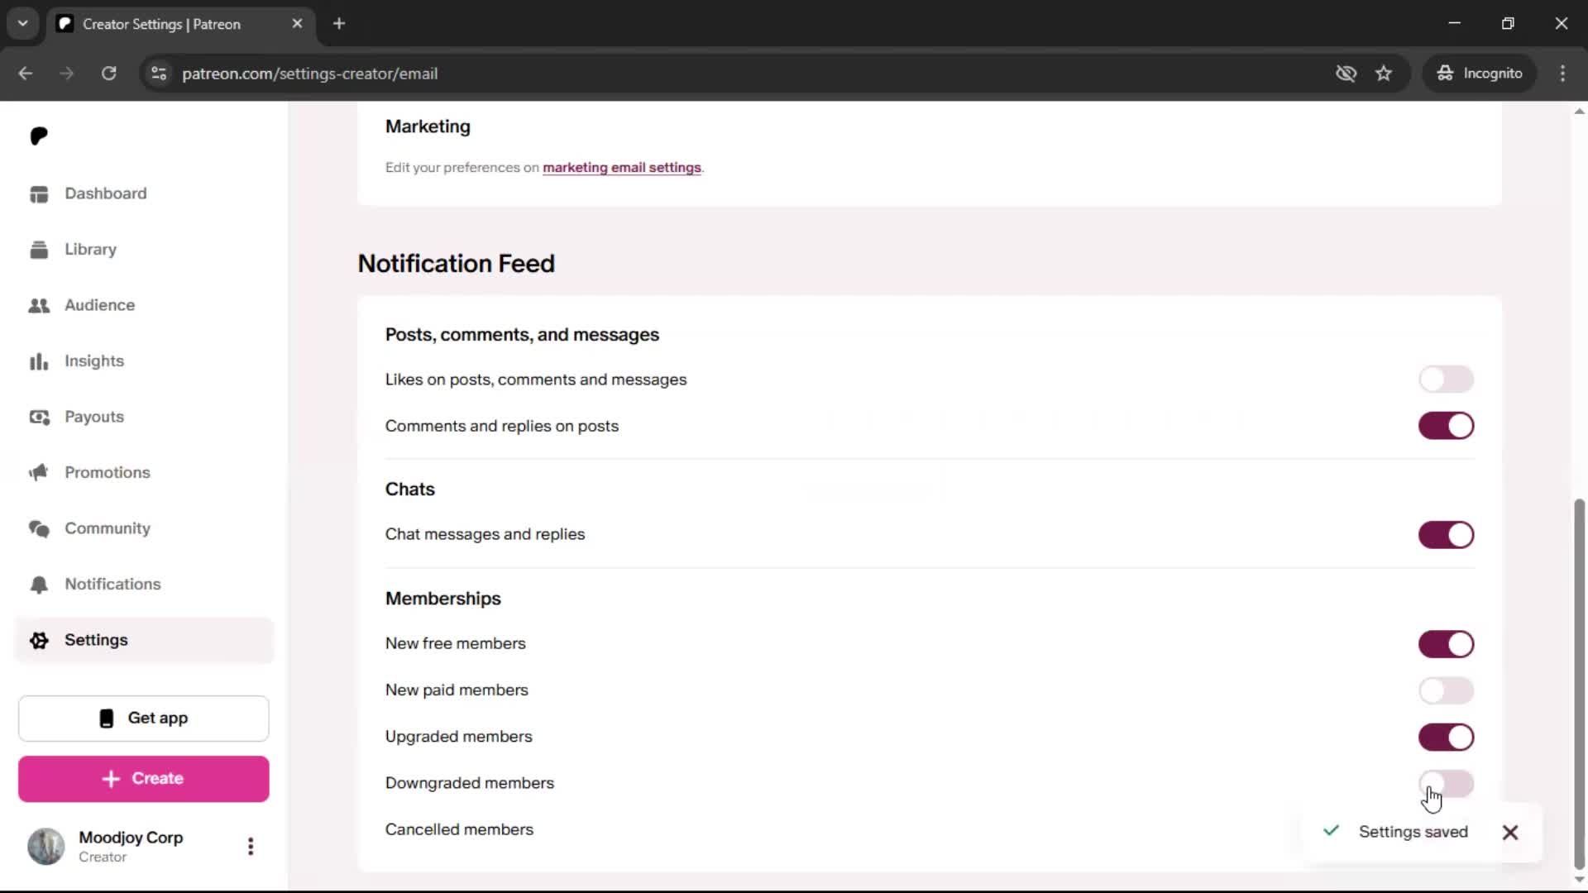The height and width of the screenshot is (893, 1588).
Task: Dismiss the Settings saved toast
Action: 1510,833
